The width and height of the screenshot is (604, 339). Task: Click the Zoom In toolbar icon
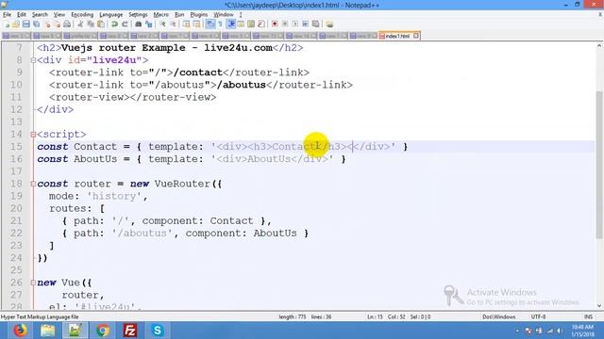click(x=162, y=24)
